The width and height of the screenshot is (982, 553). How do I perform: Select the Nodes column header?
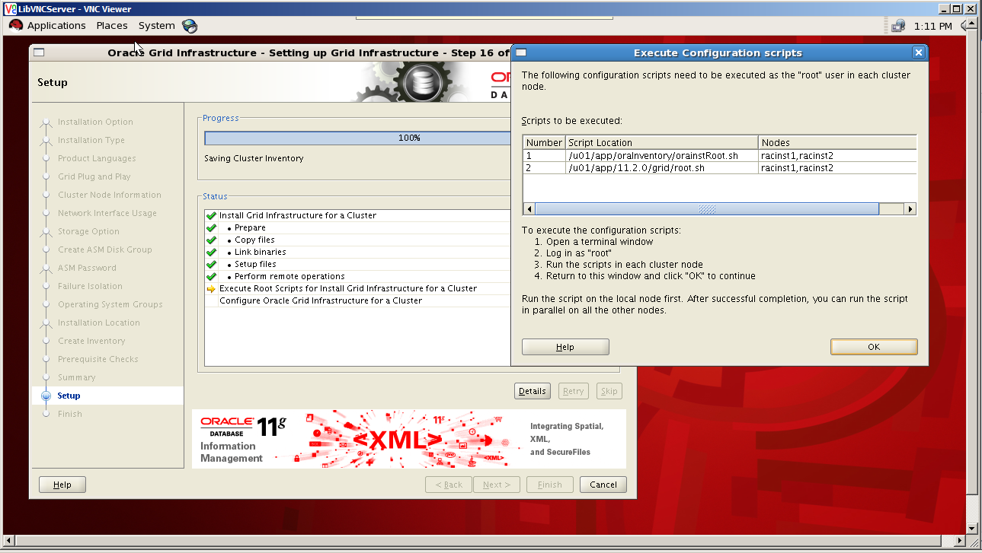click(837, 142)
